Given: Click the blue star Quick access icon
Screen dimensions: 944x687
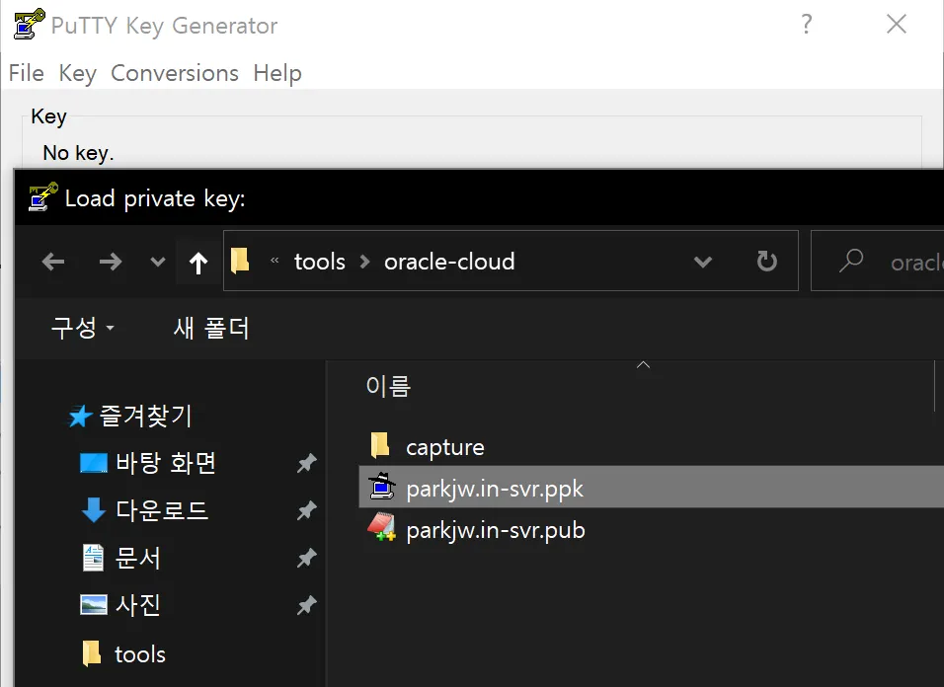Looking at the screenshot, I should [x=79, y=416].
